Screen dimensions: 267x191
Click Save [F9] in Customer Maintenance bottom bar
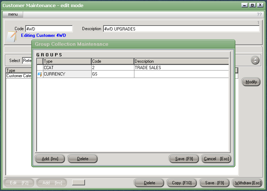pyautogui.click(x=214, y=183)
